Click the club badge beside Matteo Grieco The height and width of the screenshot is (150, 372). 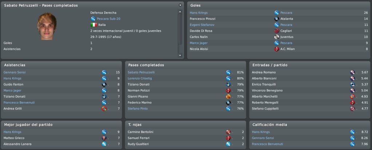104,138
